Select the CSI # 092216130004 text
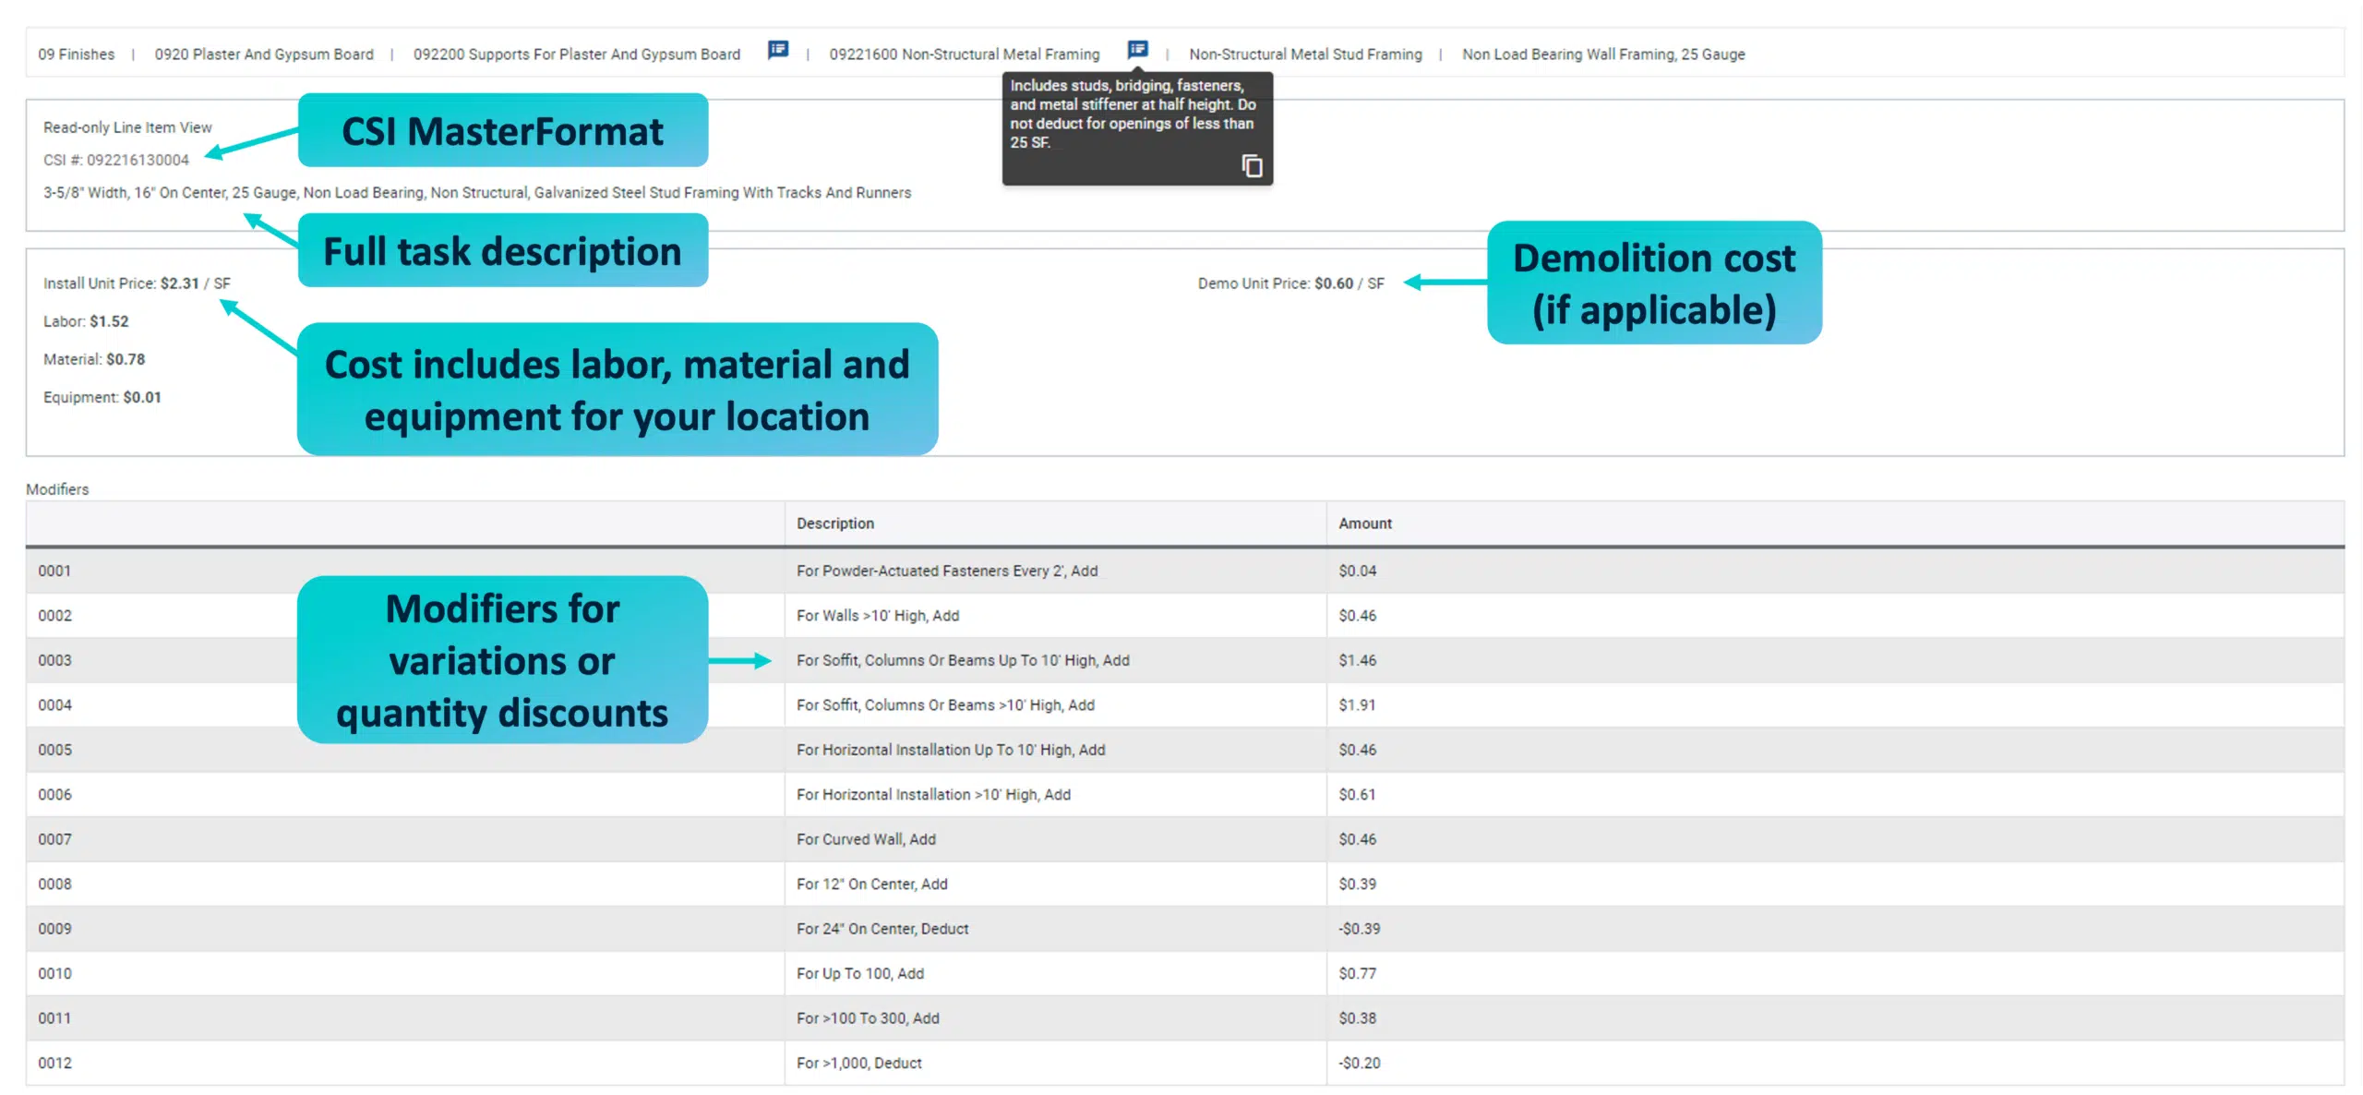 pyautogui.click(x=116, y=160)
